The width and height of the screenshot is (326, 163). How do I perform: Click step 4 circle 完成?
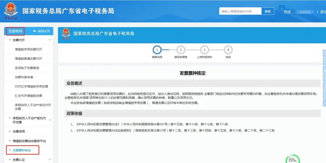pyautogui.click(x=228, y=50)
